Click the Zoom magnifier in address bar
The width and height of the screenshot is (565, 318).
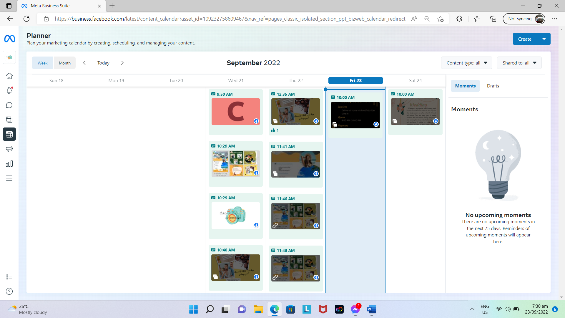(427, 19)
